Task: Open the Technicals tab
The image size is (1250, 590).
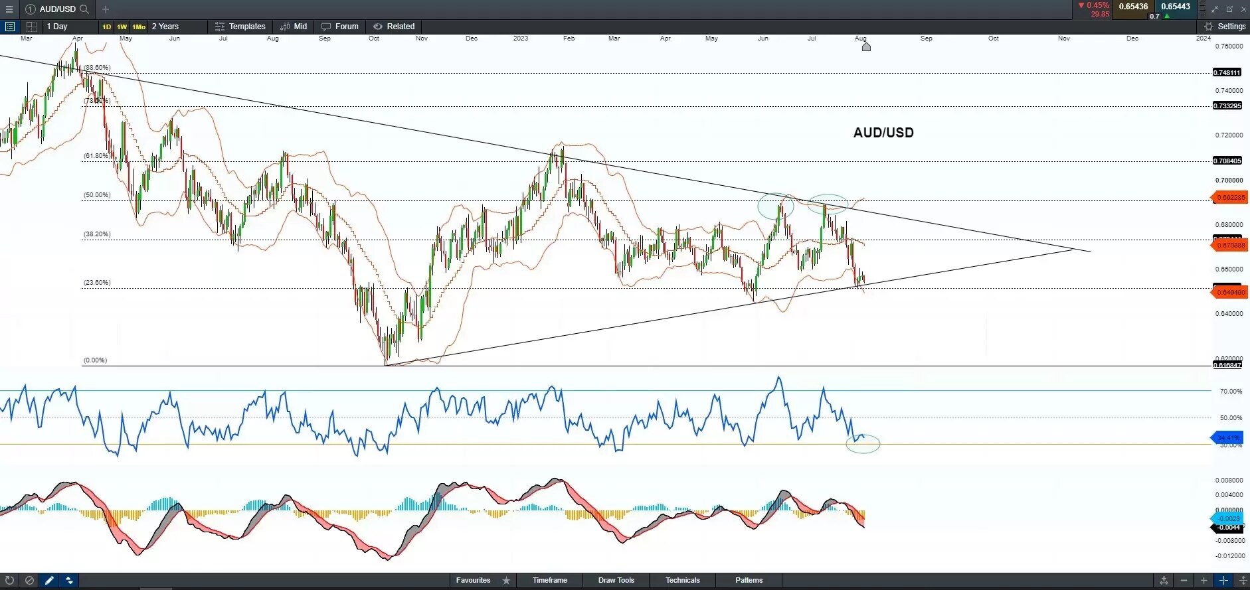Action: click(x=683, y=581)
